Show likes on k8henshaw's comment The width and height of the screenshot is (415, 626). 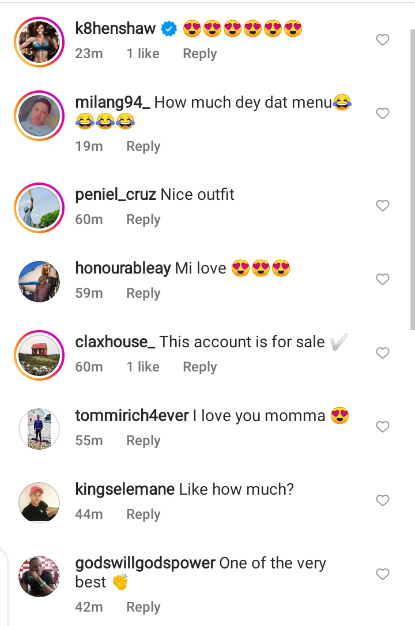(143, 54)
